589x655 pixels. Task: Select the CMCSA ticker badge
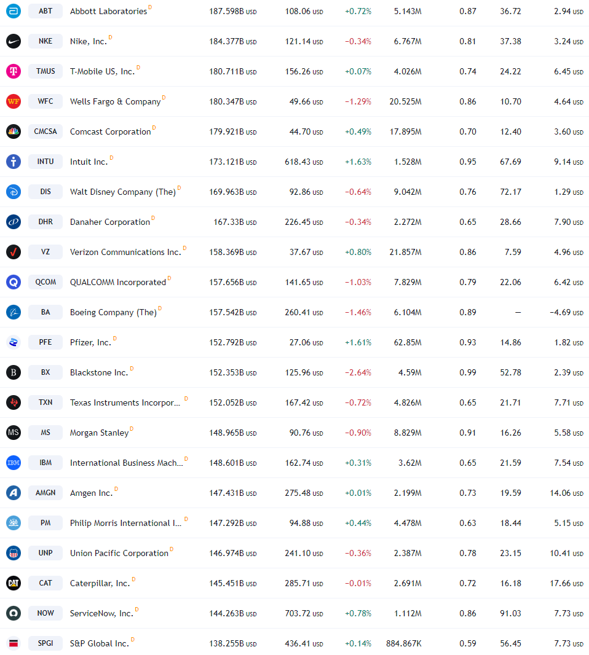pos(45,131)
